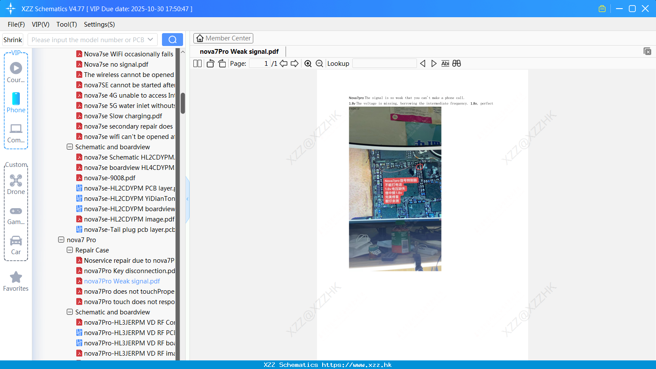Rotate the page clockwise
656x369 pixels.
(222, 63)
